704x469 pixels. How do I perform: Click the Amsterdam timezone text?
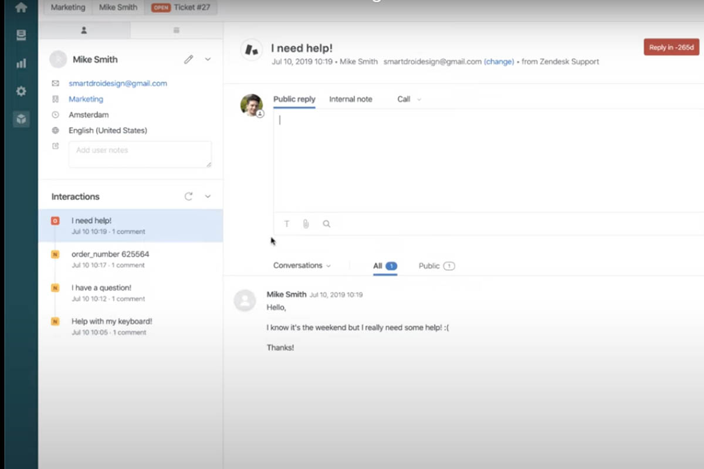coord(89,115)
